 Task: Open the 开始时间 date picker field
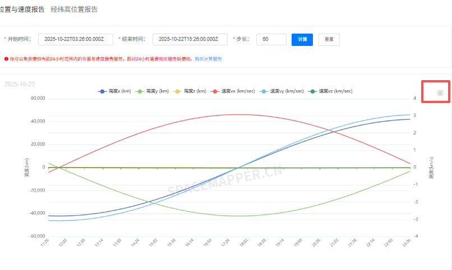tap(76, 39)
